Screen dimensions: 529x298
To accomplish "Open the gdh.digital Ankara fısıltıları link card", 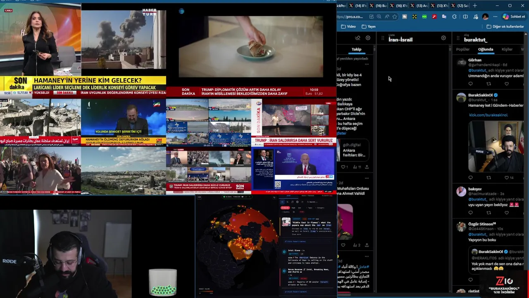I will coord(353,149).
